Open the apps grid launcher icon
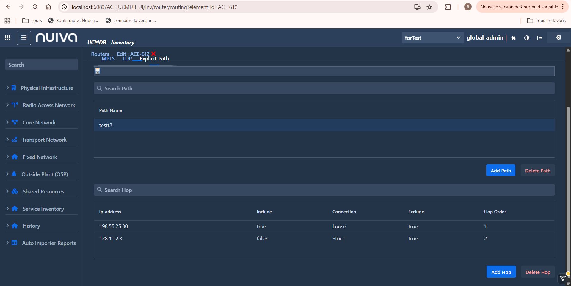Screen dimensions: 571x286 (x=7, y=38)
